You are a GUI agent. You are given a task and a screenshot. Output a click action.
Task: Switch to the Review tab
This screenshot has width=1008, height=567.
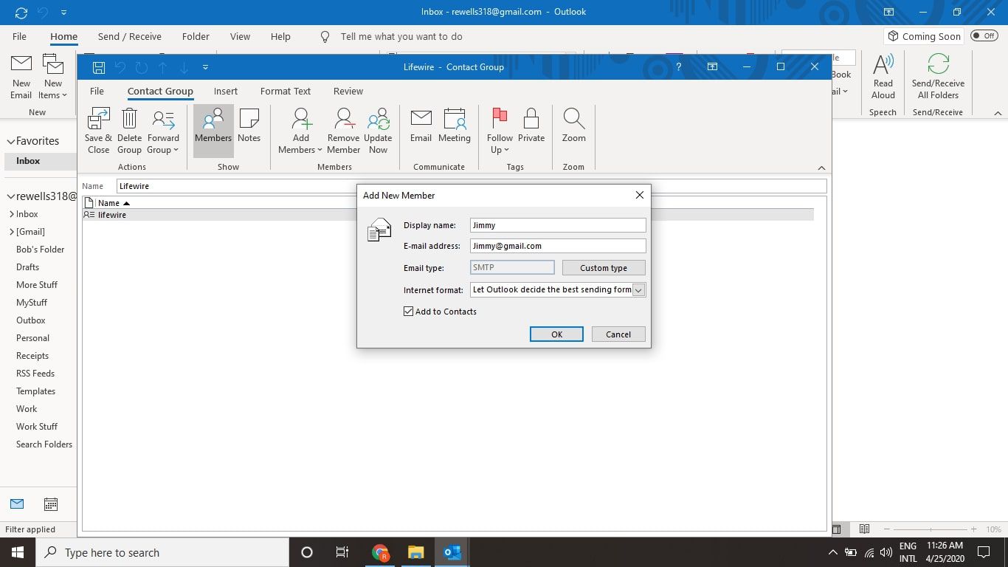pos(348,91)
